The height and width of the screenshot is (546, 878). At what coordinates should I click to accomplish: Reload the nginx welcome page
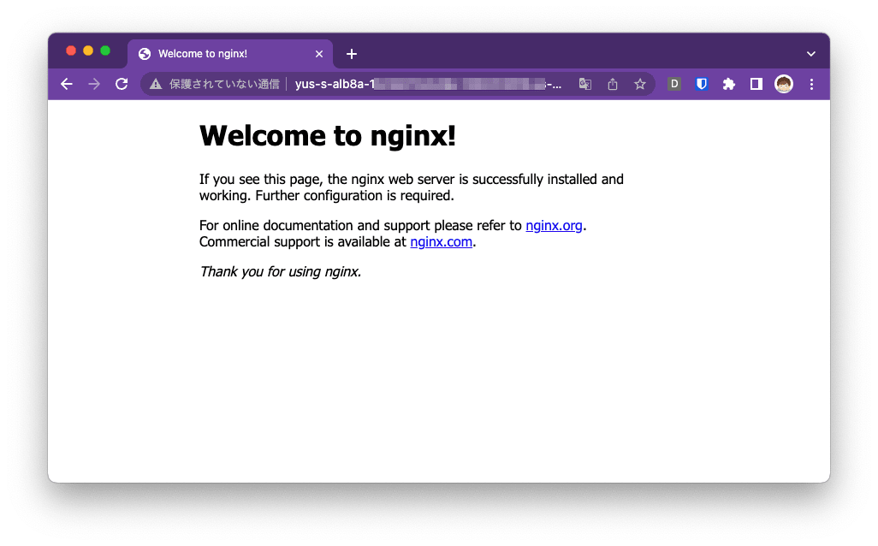(122, 84)
